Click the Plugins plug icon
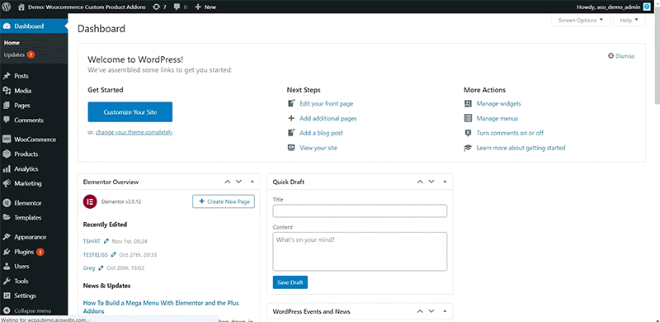The height and width of the screenshot is (322, 660). pyautogui.click(x=7, y=252)
